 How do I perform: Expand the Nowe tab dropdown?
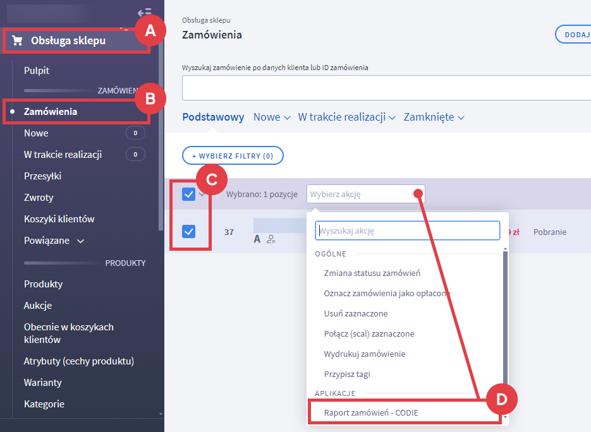pos(272,117)
